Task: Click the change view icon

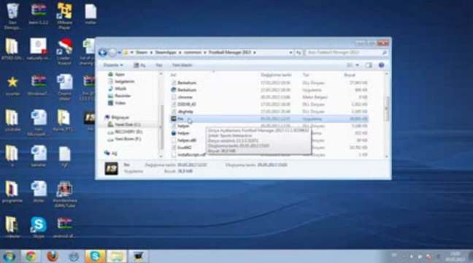Action: (350, 65)
